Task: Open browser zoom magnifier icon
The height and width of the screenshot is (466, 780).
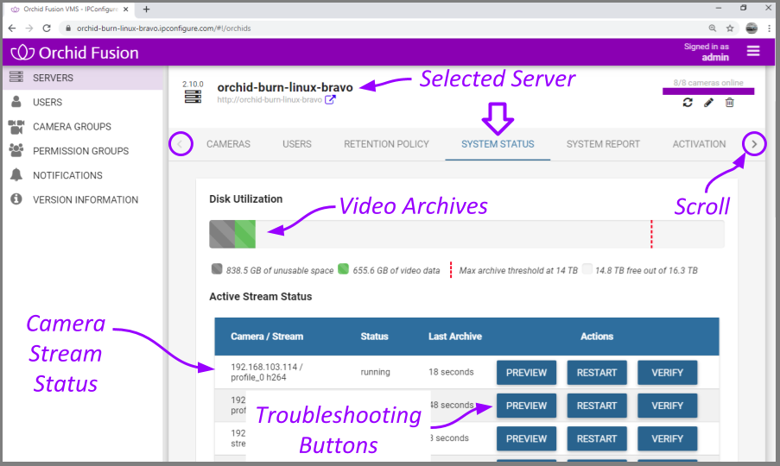Action: 713,28
